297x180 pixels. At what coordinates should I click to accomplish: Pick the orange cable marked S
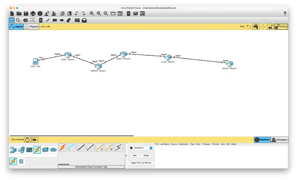coord(99,147)
